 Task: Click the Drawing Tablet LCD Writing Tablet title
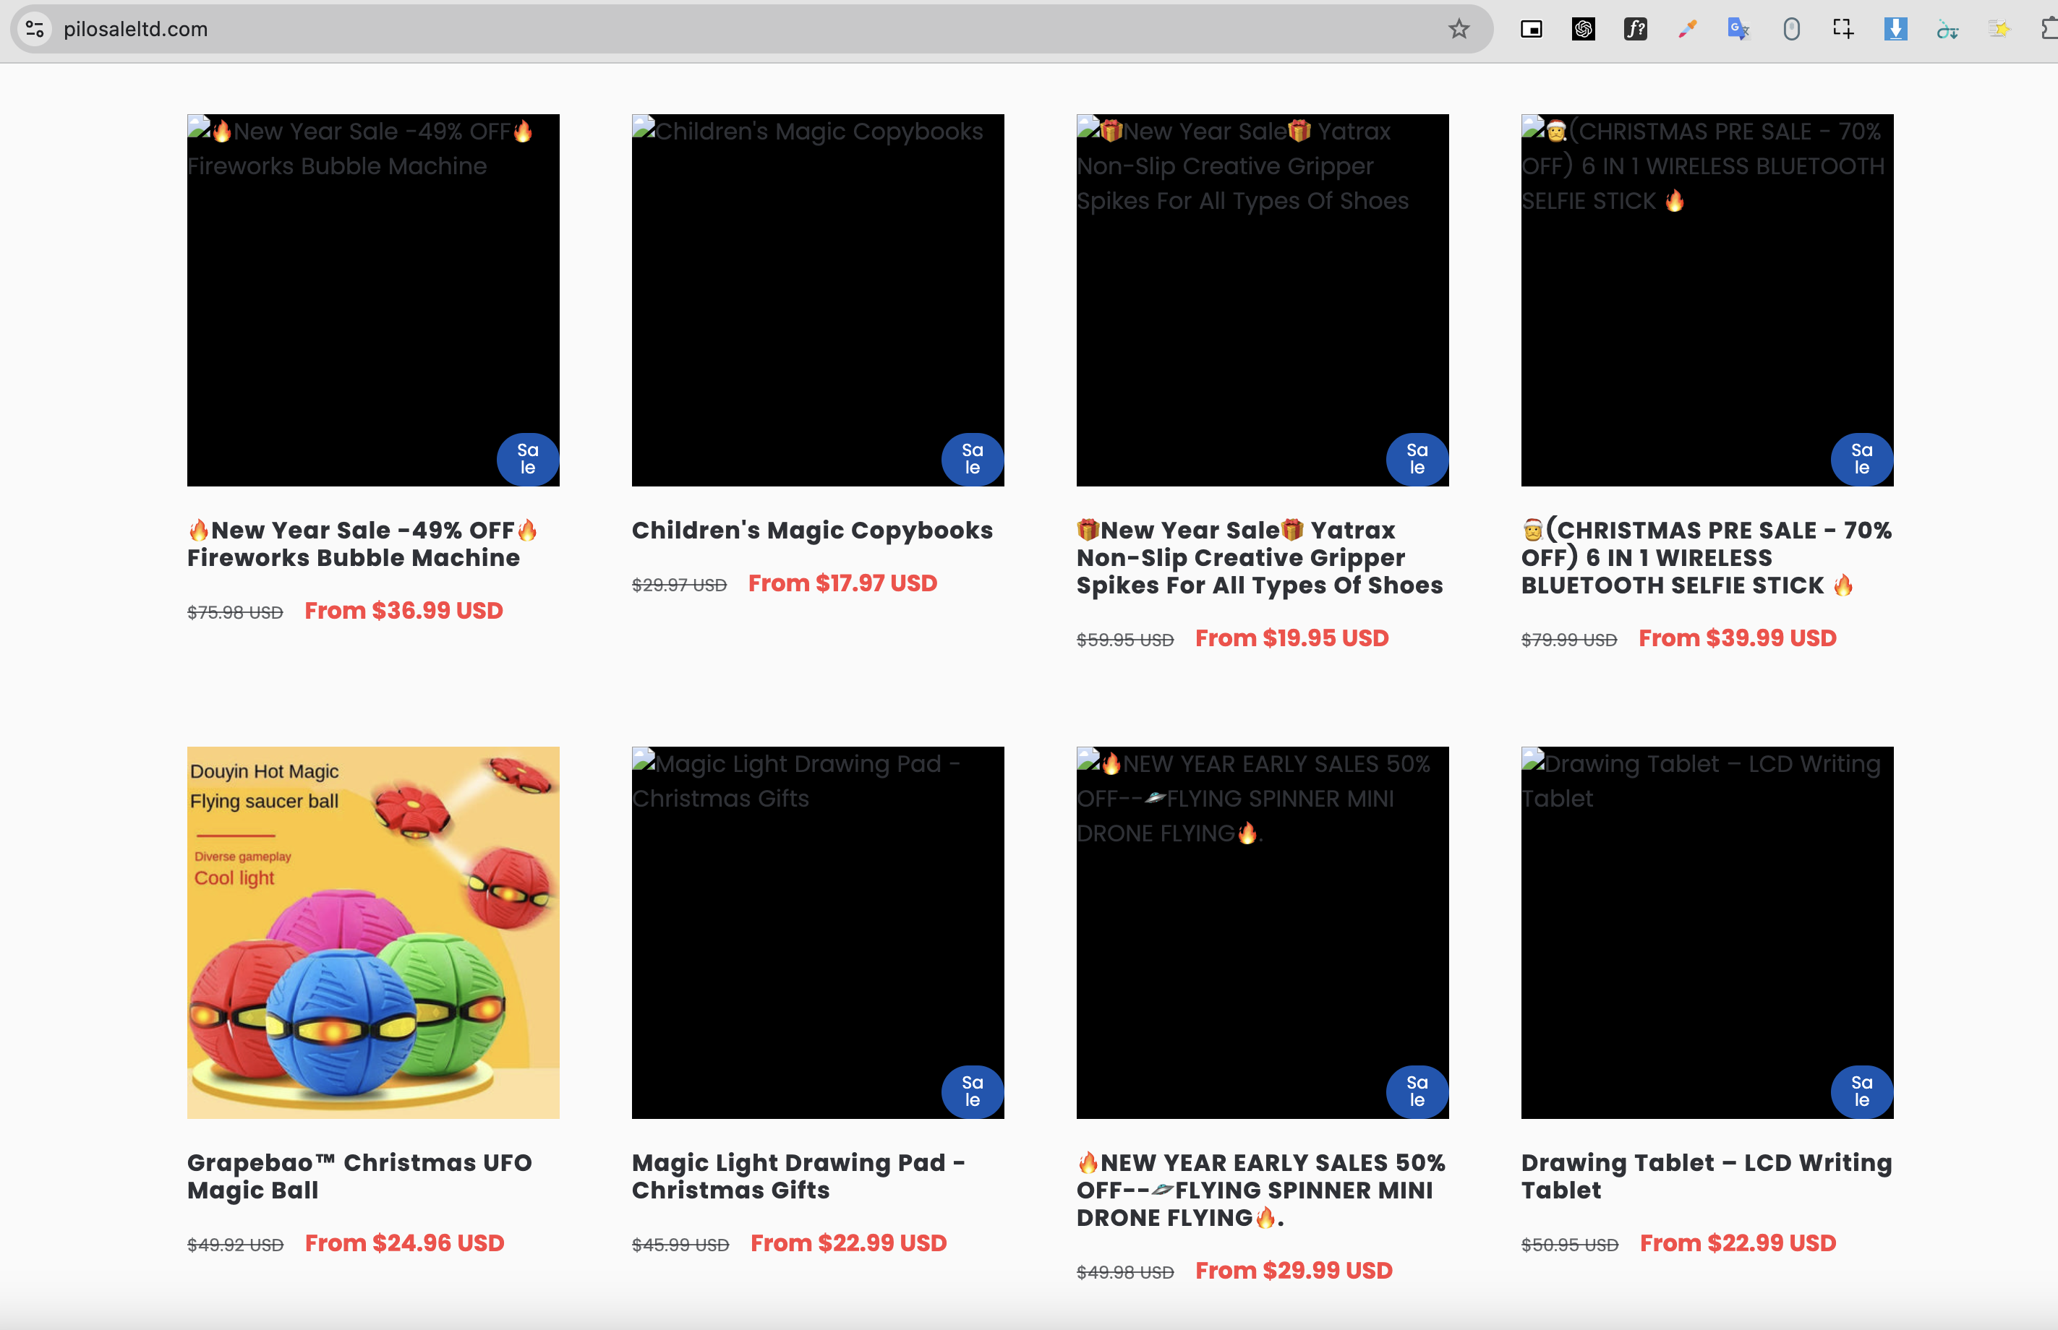coord(1706,1175)
